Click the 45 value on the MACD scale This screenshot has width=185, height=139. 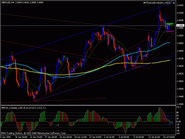tap(178, 113)
